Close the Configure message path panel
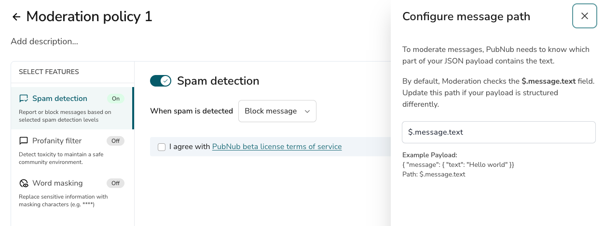The width and height of the screenshot is (604, 226). (x=585, y=16)
